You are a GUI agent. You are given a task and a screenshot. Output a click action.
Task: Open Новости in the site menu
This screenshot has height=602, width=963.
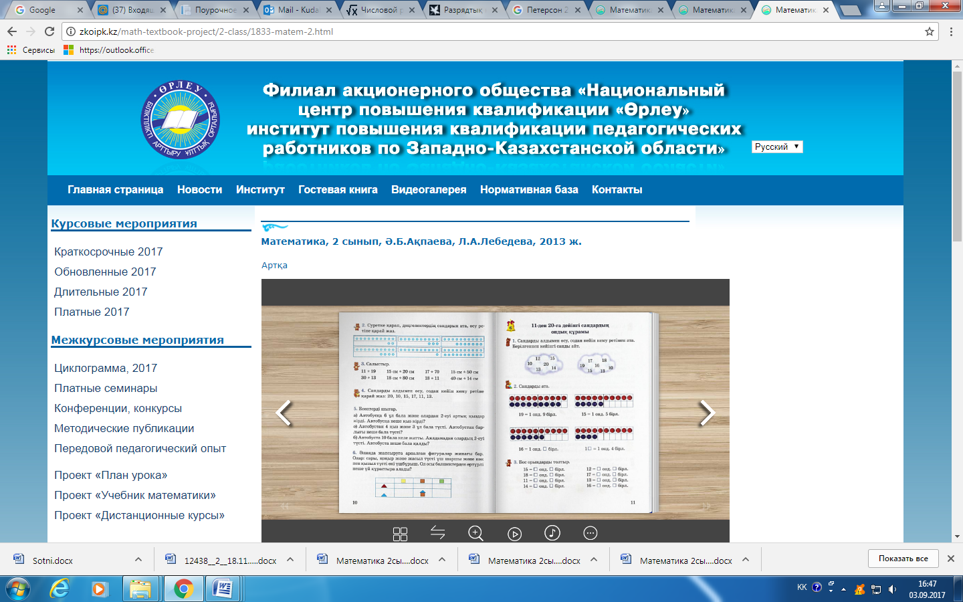click(x=199, y=190)
